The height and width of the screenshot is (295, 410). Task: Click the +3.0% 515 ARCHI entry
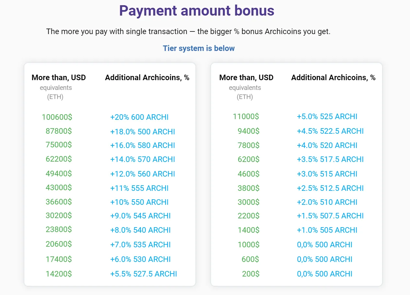327,174
